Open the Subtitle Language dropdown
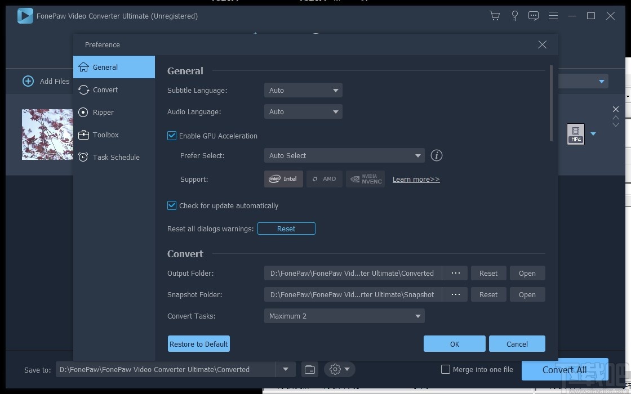Screen dimensions: 631x394 [x=303, y=90]
